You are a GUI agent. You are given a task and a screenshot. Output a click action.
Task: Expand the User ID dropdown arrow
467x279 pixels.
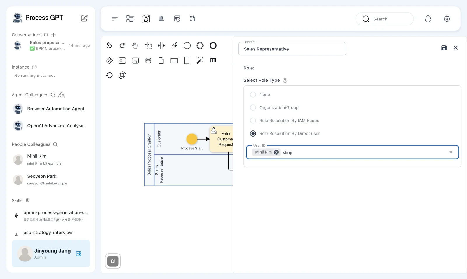451,152
